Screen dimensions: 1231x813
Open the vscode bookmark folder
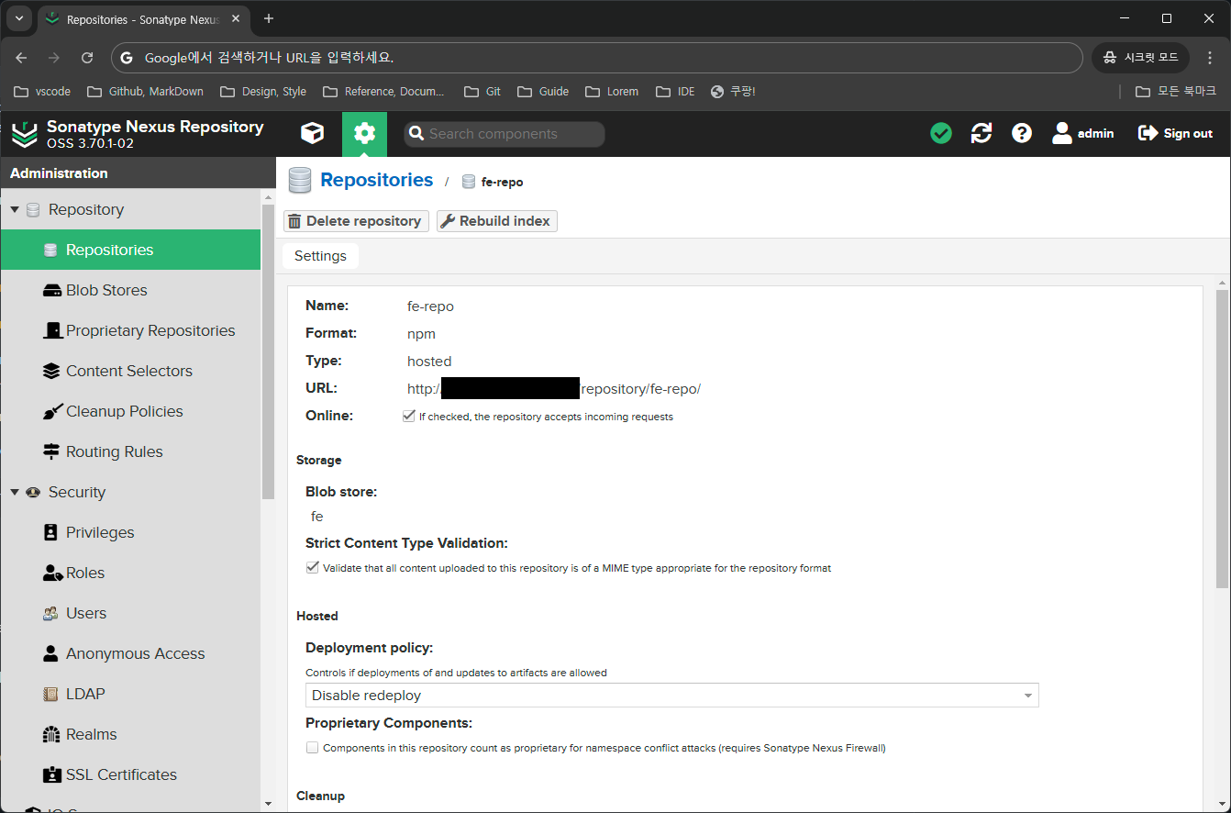coord(42,91)
